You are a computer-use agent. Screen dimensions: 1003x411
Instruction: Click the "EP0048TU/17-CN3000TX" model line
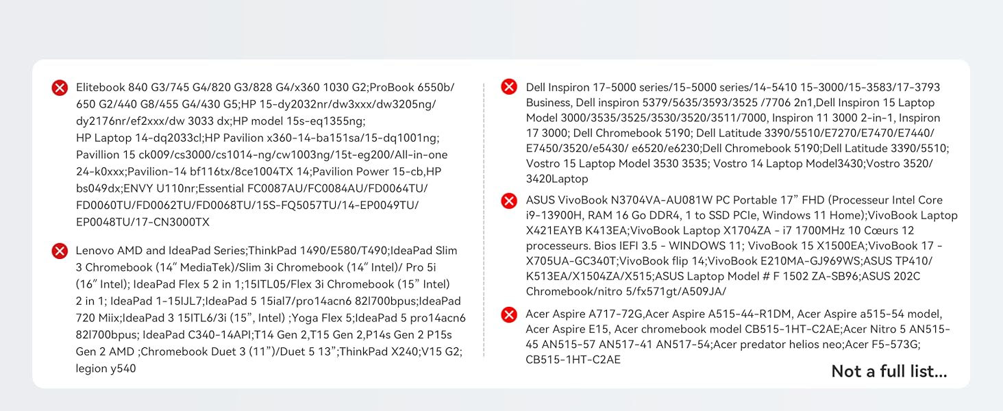coord(143,222)
